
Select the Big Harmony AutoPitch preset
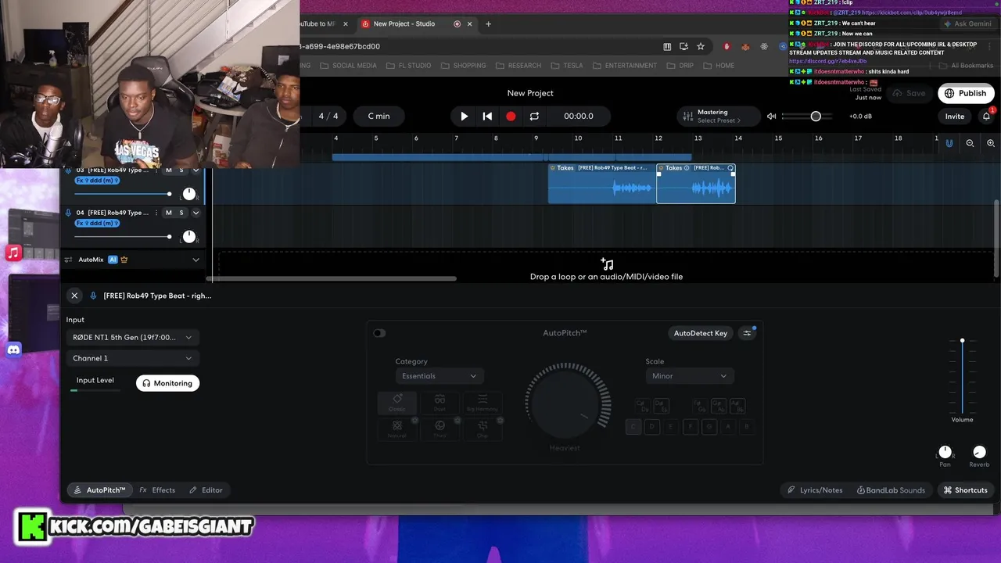[x=482, y=403]
